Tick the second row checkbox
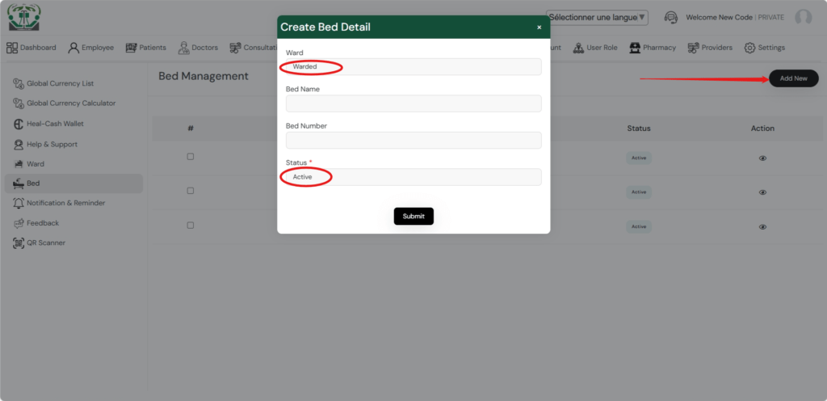The width and height of the screenshot is (827, 401). pyautogui.click(x=191, y=191)
